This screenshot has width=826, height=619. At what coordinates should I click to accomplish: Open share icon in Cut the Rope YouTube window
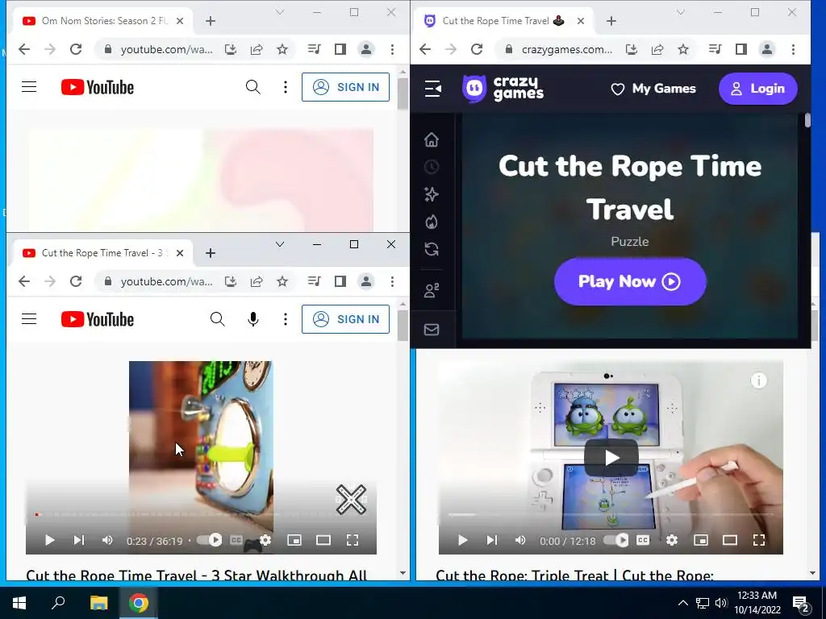(x=257, y=281)
